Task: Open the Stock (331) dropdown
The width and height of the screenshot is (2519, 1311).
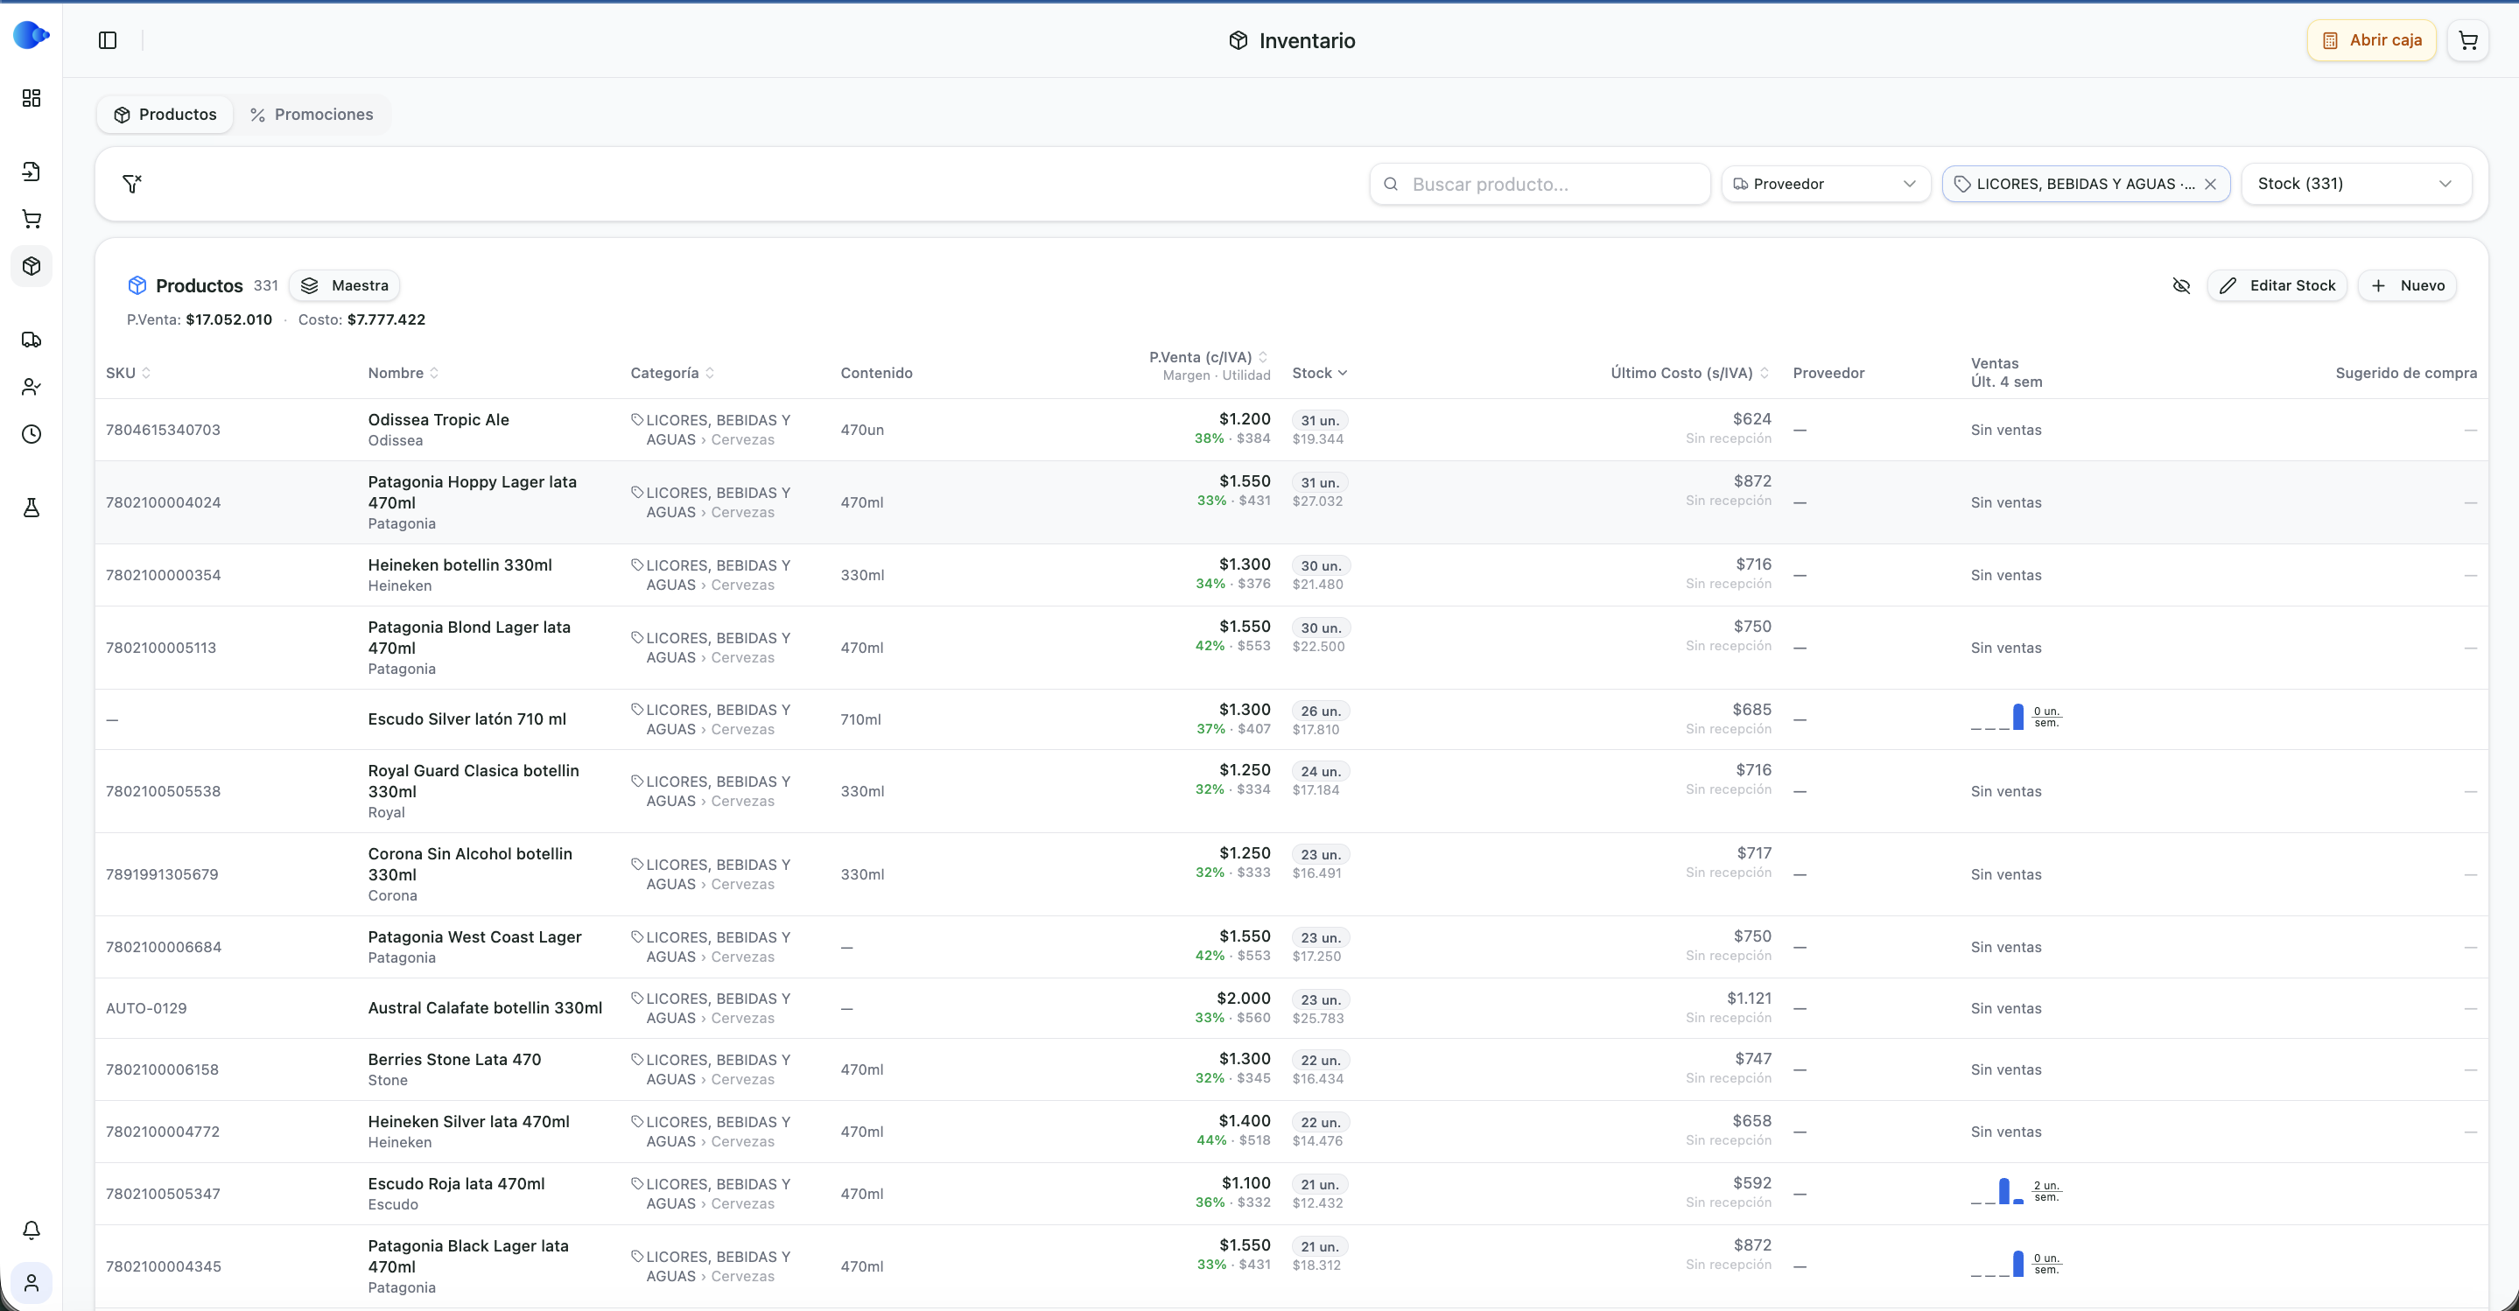Action: coord(2357,184)
